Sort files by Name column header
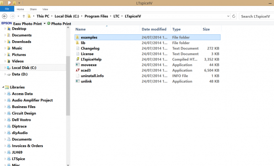The width and height of the screenshot is (274, 166). (80, 29)
